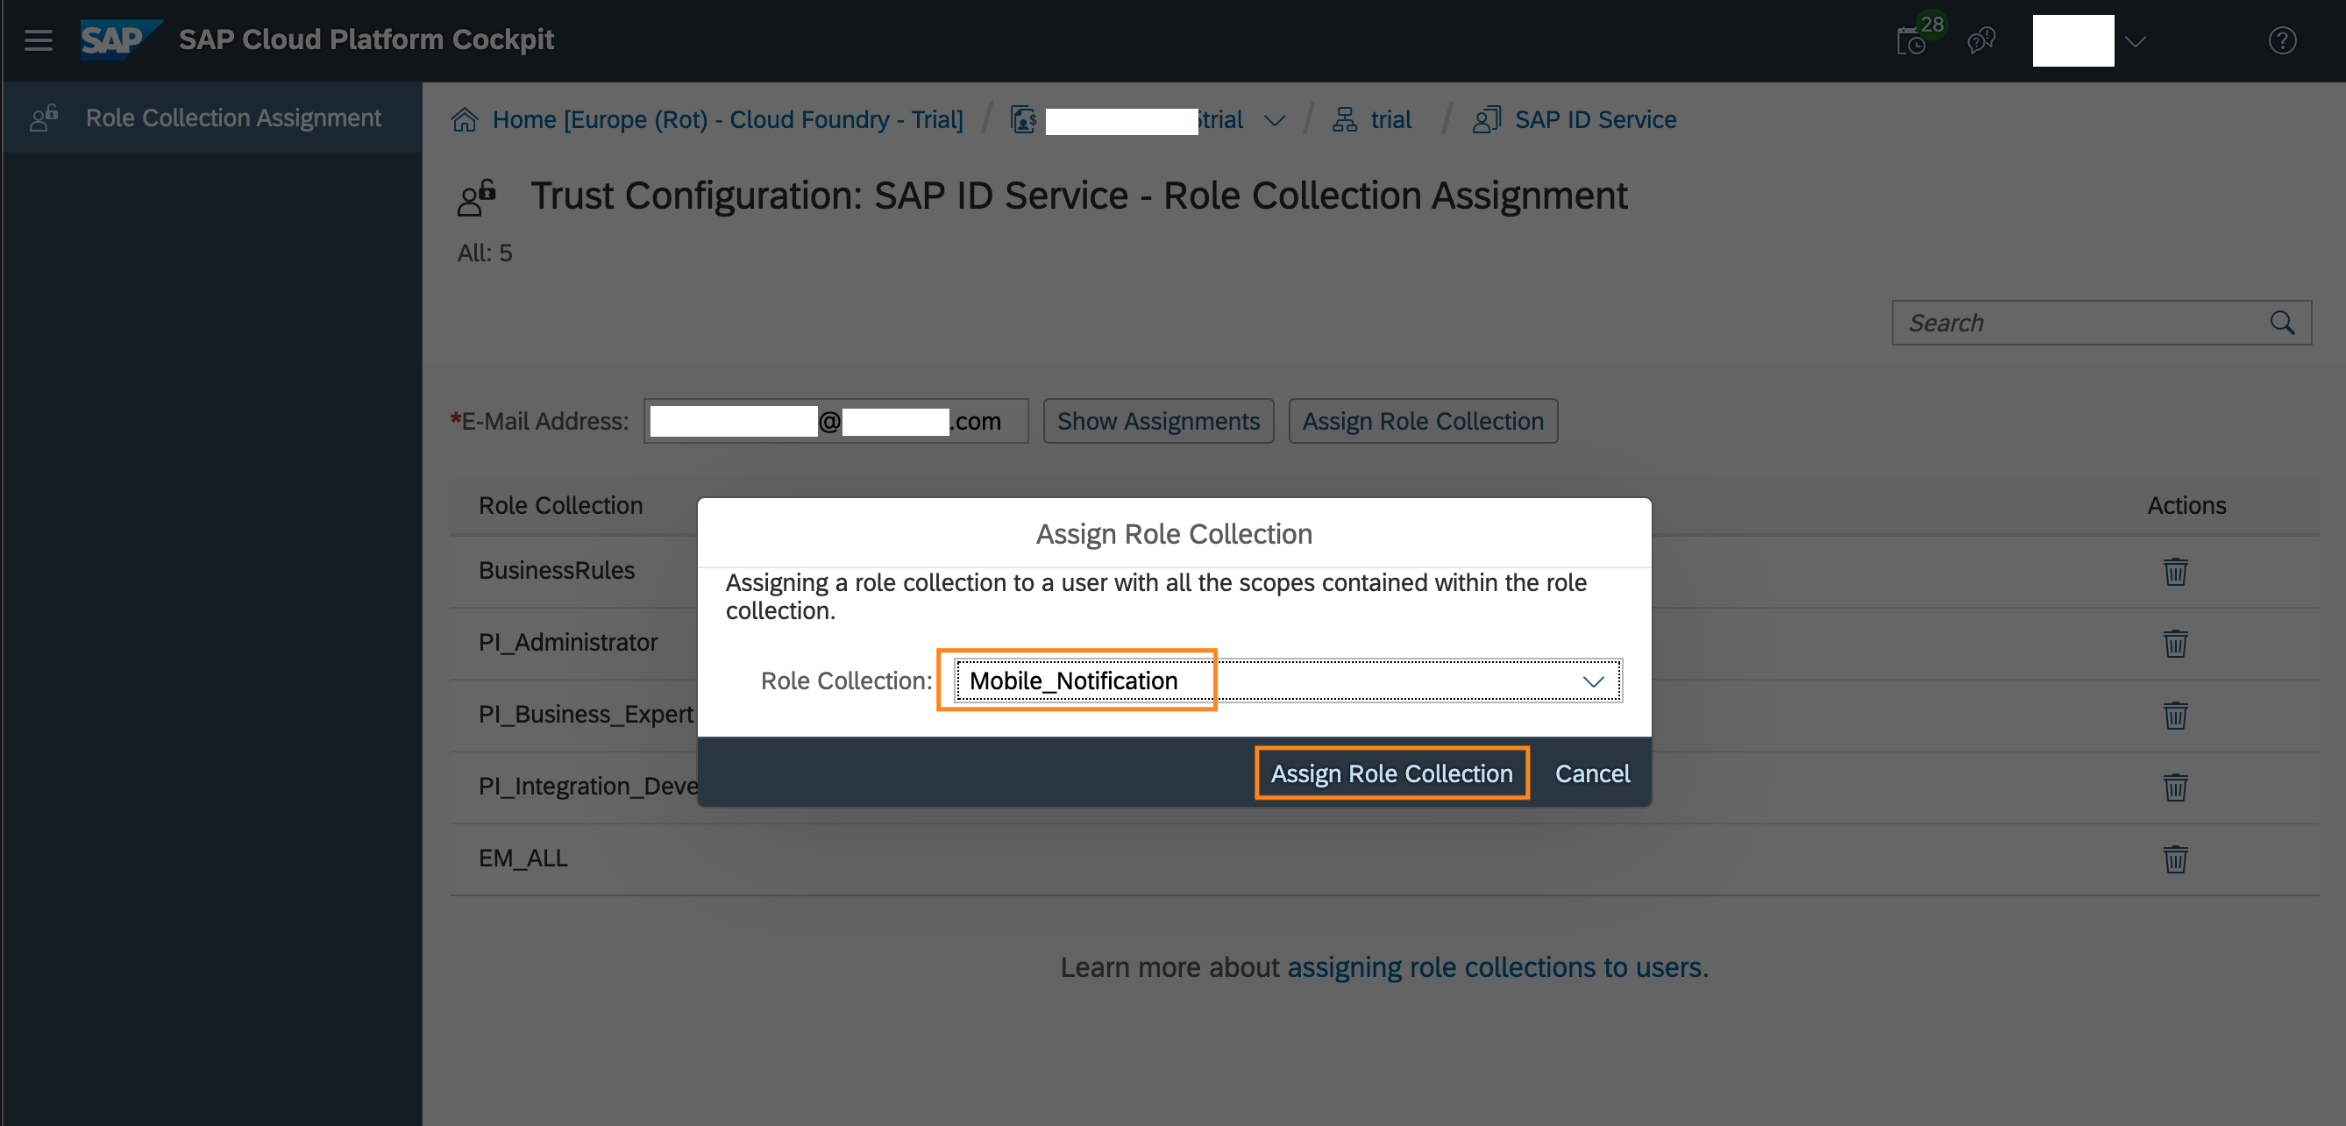This screenshot has width=2346, height=1126.
Task: Click Assign Role Collection button beside email
Action: (x=1423, y=421)
